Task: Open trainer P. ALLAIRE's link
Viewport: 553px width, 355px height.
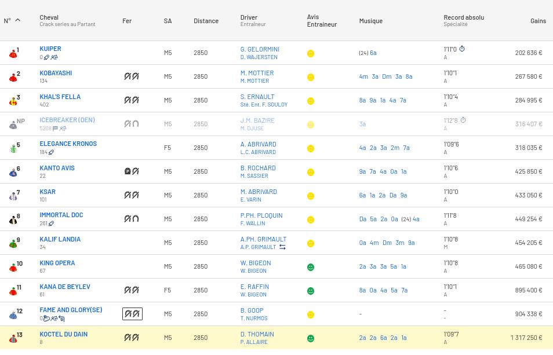Action: click(254, 342)
